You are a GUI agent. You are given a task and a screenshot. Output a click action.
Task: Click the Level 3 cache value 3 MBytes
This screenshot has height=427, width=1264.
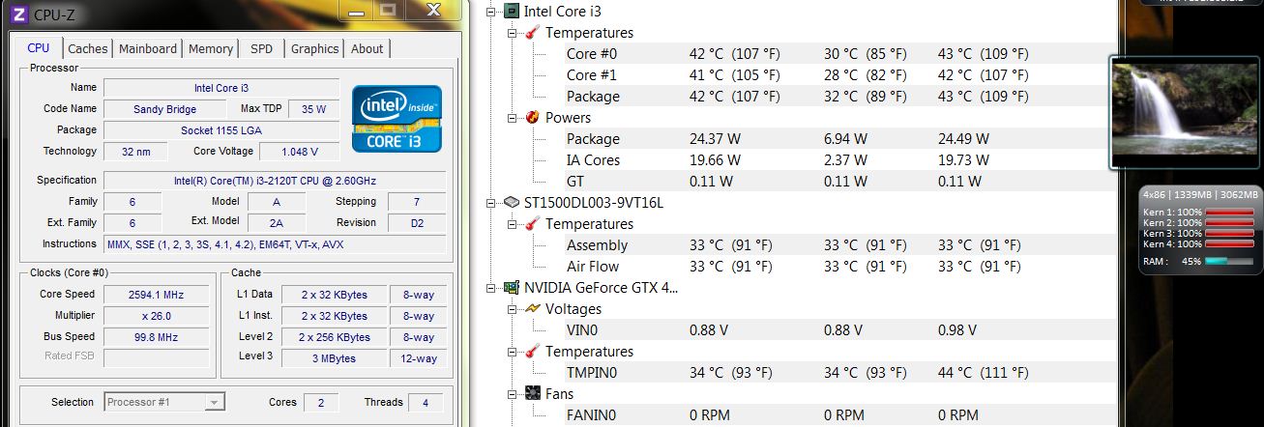[x=335, y=358]
